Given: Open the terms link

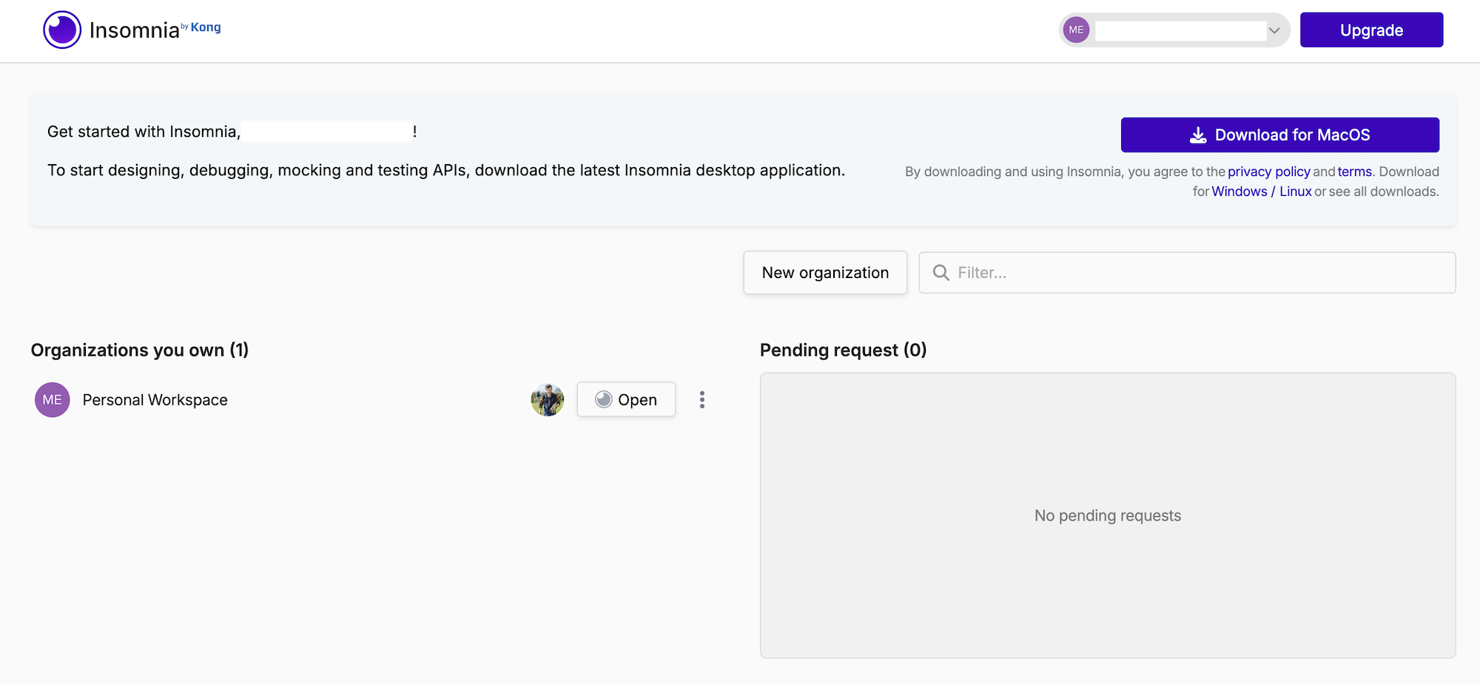Looking at the screenshot, I should pyautogui.click(x=1354, y=172).
